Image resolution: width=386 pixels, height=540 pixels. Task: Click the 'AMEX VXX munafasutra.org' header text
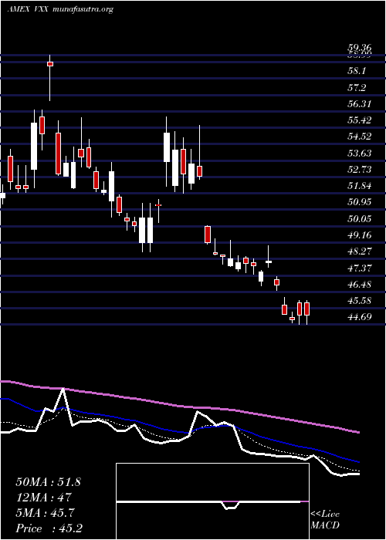pos(60,9)
